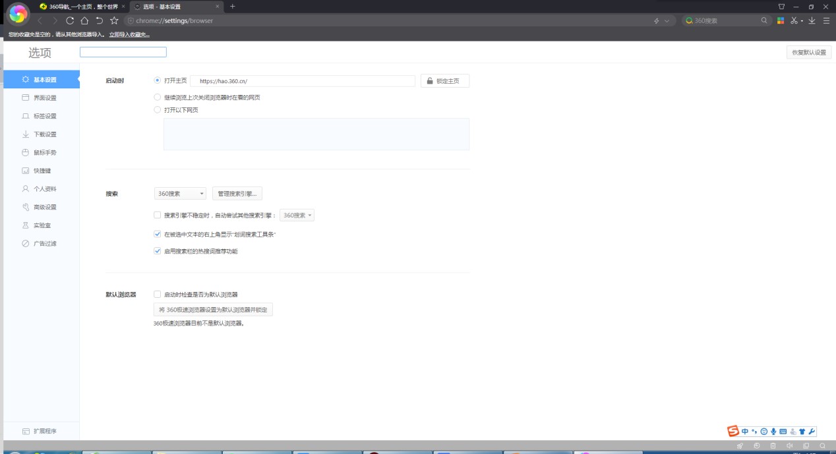Click the scissors screenshot tool icon
Viewport: 836px width, 454px height.
(794, 20)
